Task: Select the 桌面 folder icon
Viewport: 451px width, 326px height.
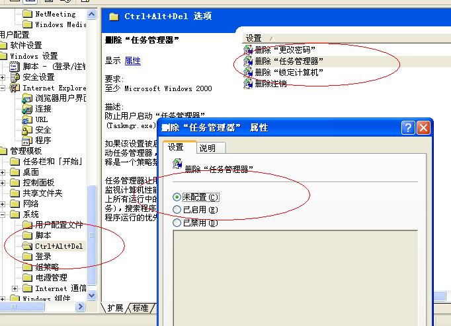Action: click(15, 172)
